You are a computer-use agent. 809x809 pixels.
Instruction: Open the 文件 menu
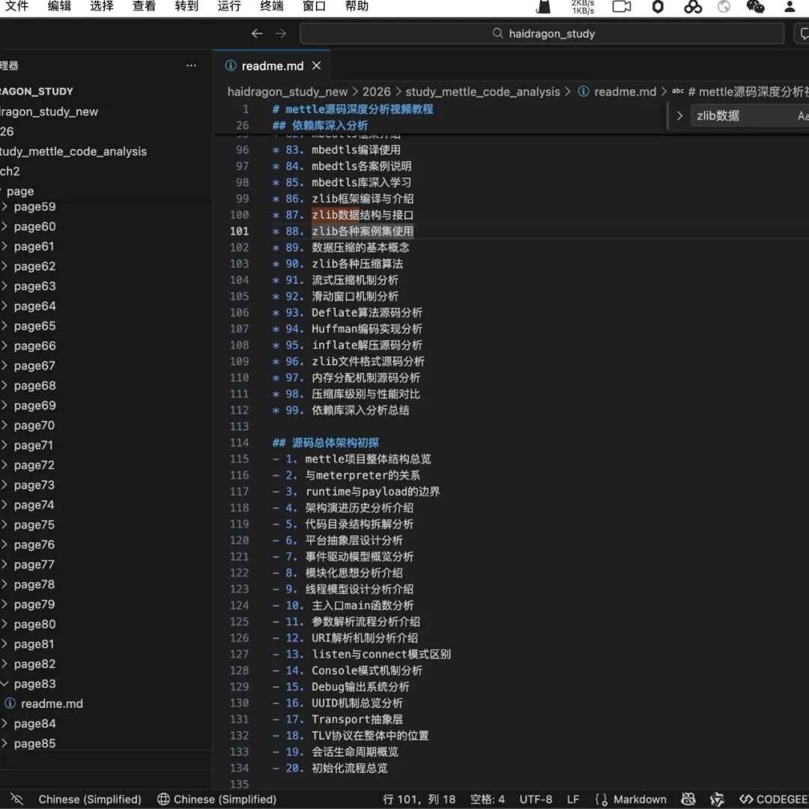point(16,6)
